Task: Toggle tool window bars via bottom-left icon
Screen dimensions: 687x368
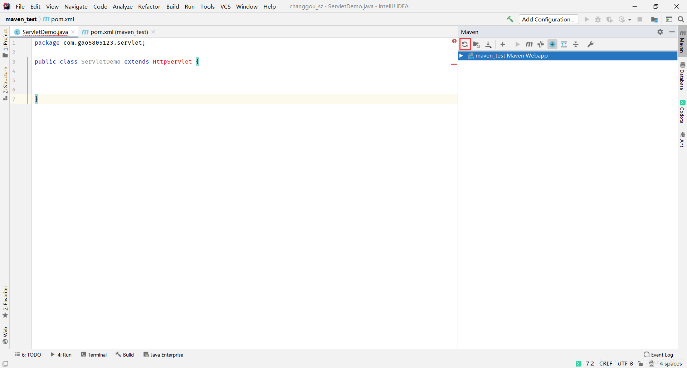Action: (5, 364)
